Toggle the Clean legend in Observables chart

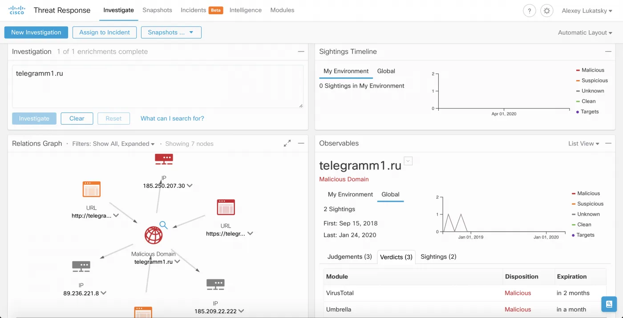[581, 225]
